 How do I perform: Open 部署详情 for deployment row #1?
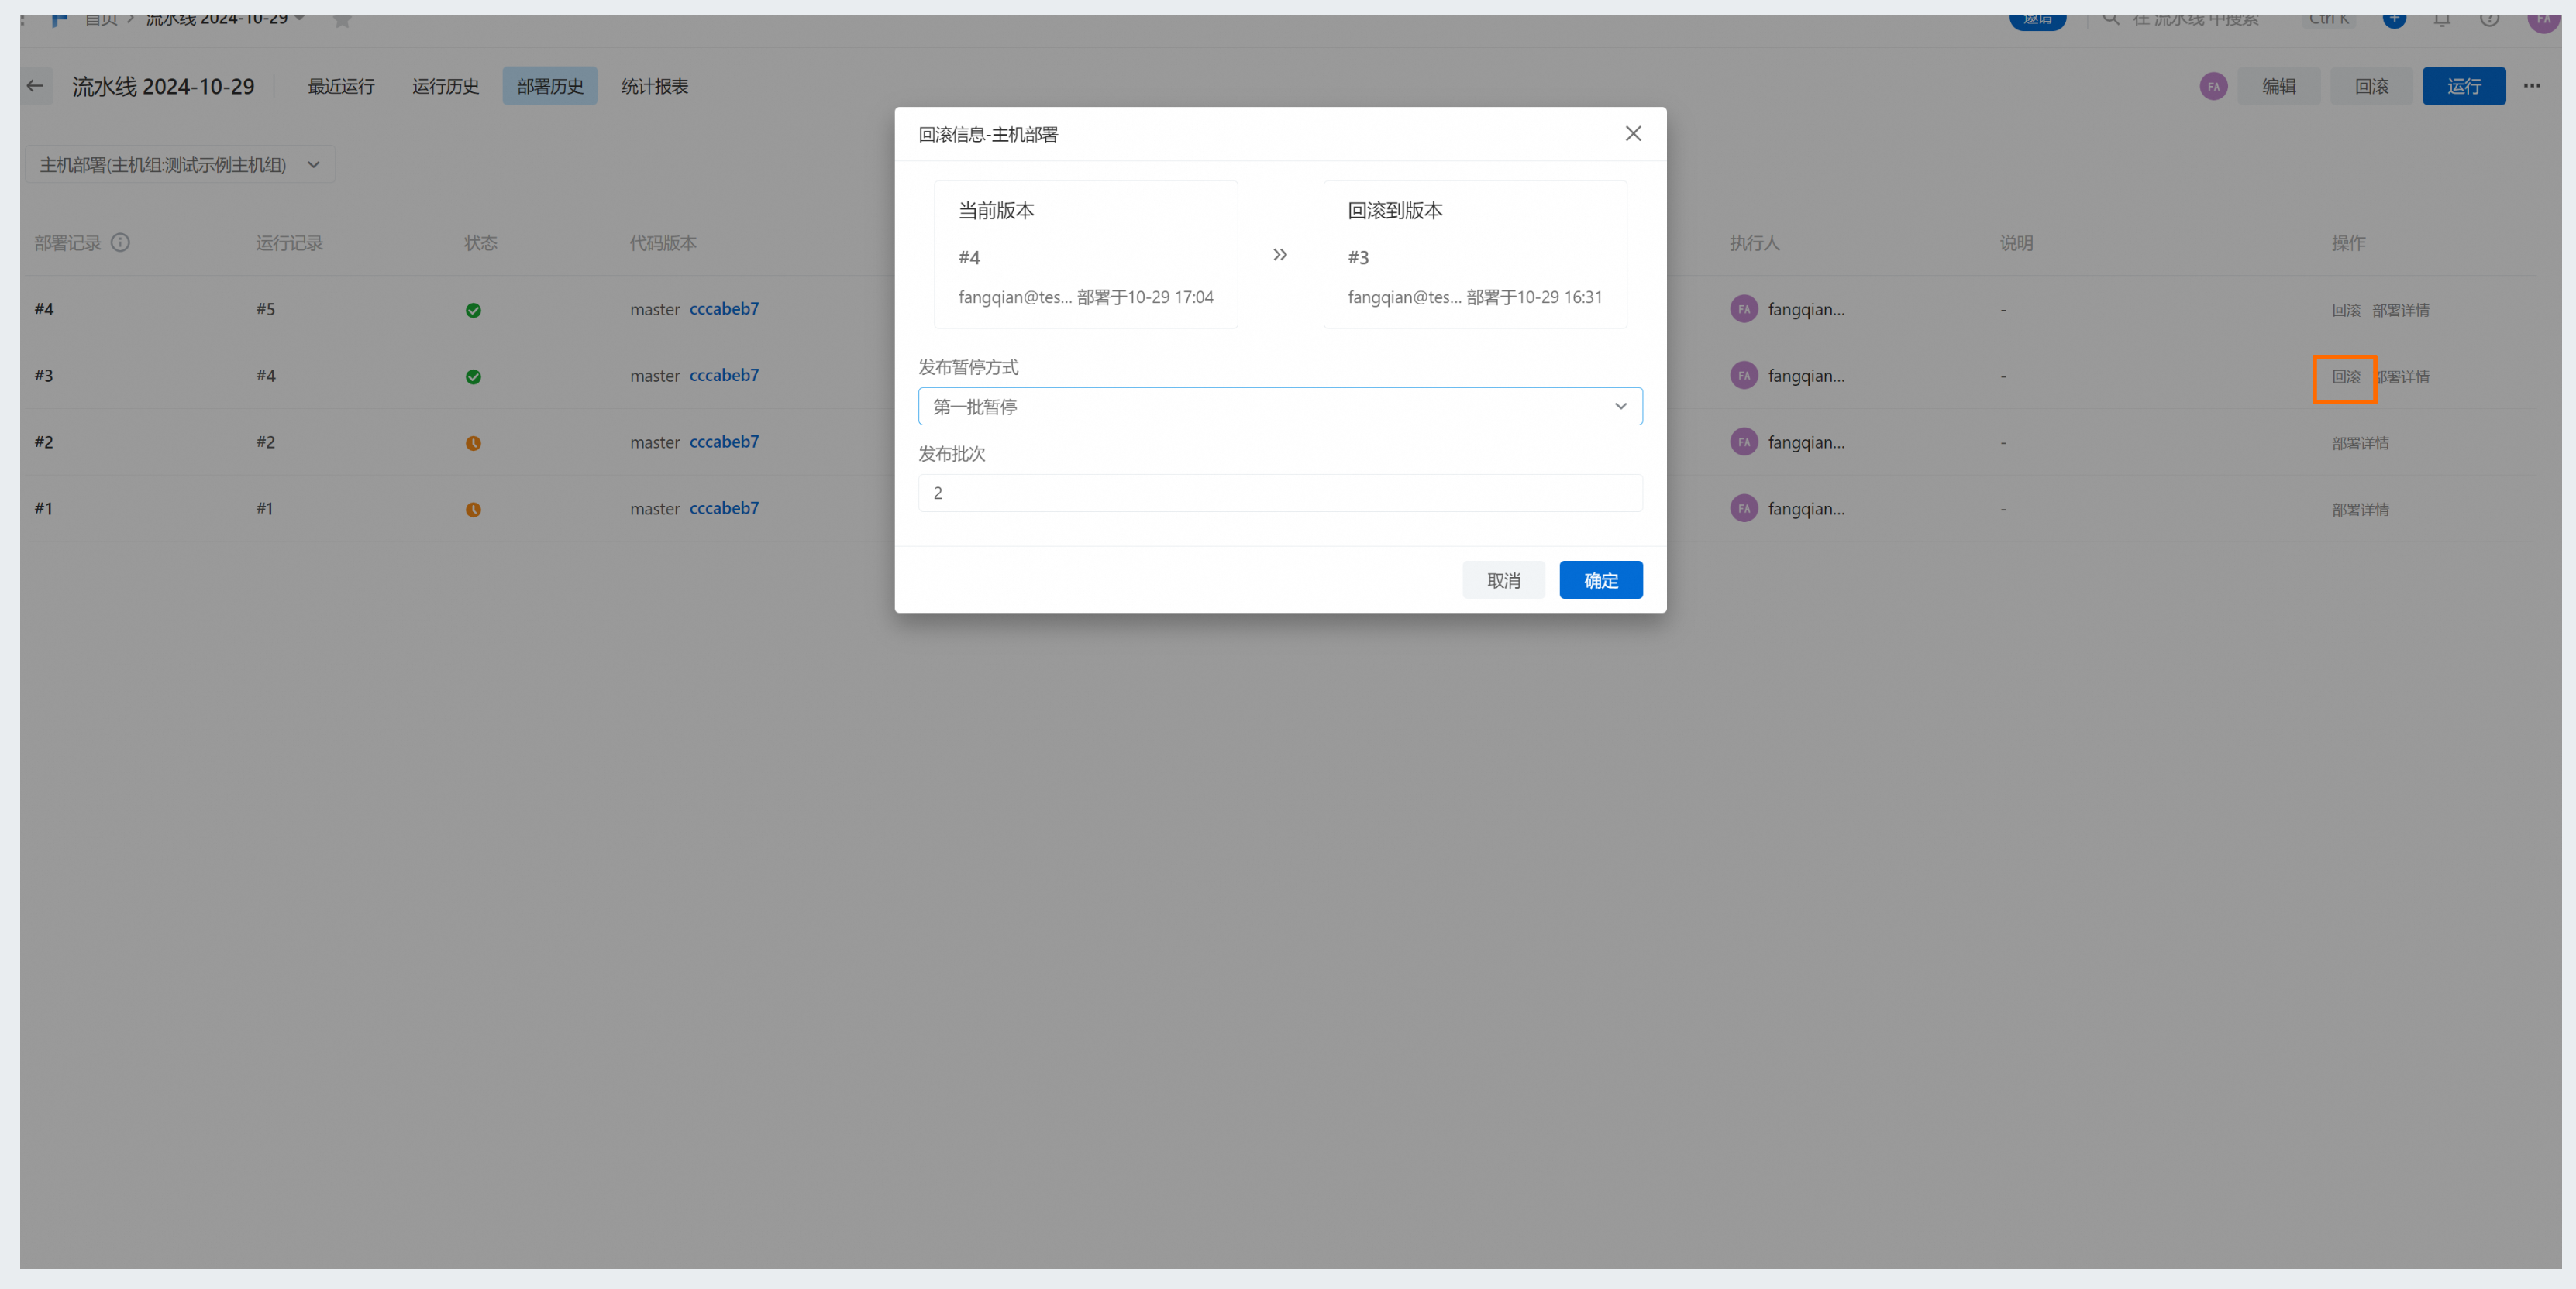click(2360, 510)
